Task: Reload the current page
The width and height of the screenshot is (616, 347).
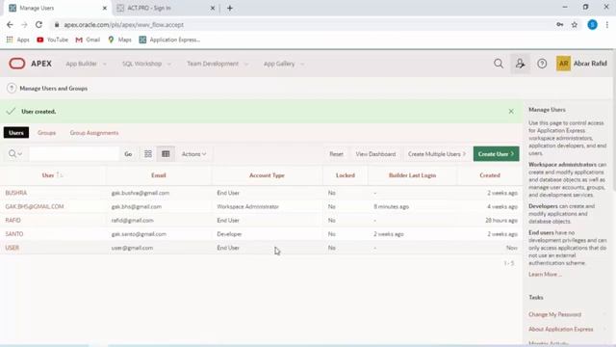Action: 38,25
